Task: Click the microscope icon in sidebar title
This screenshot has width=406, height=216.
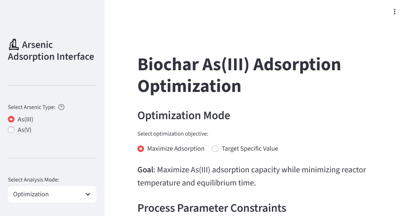Action: point(13,45)
